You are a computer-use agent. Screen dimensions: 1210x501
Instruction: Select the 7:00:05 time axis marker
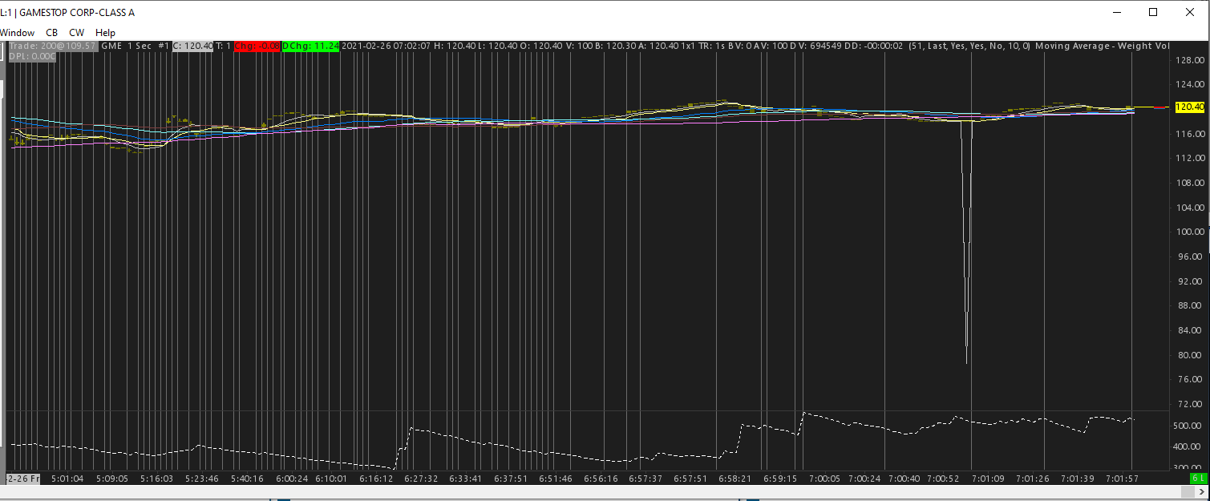tap(824, 479)
